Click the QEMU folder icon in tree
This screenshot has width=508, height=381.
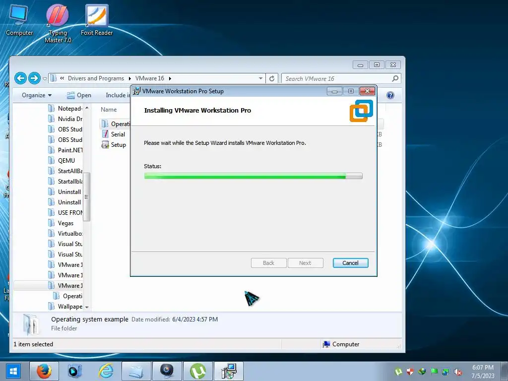click(51, 160)
